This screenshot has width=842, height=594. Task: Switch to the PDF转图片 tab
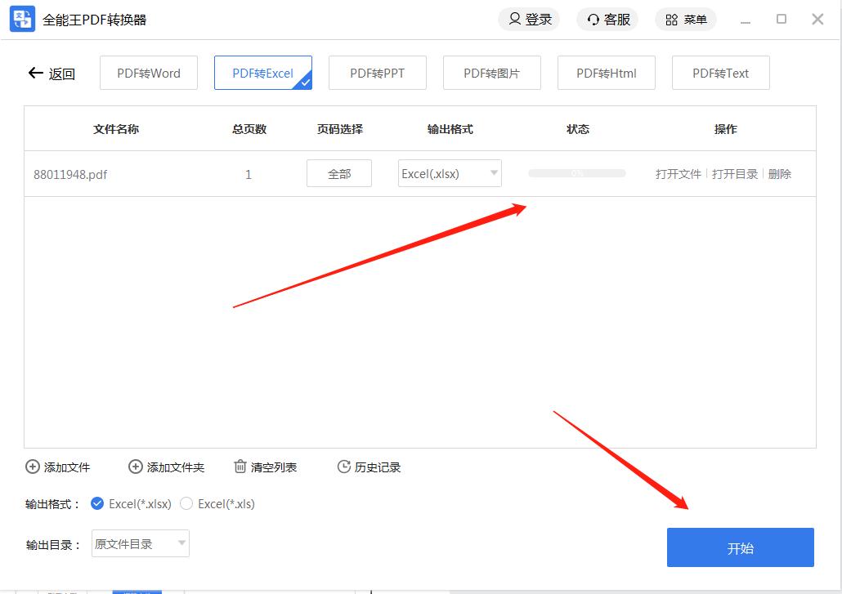(491, 73)
